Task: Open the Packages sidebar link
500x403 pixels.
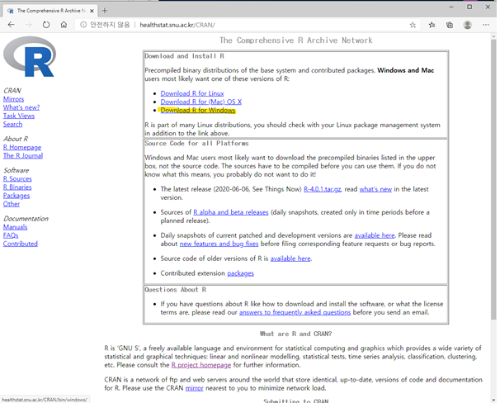Action: pos(17,196)
